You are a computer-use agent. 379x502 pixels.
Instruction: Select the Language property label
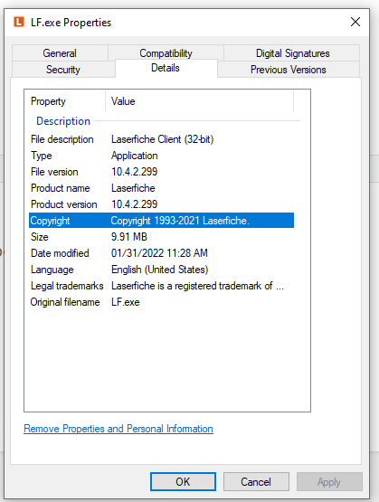coord(52,270)
